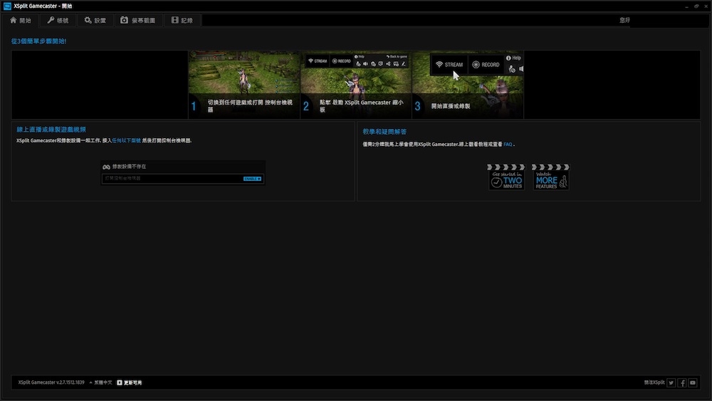Open the 記錄 recordings tab
The height and width of the screenshot is (401, 712).
[x=182, y=21]
